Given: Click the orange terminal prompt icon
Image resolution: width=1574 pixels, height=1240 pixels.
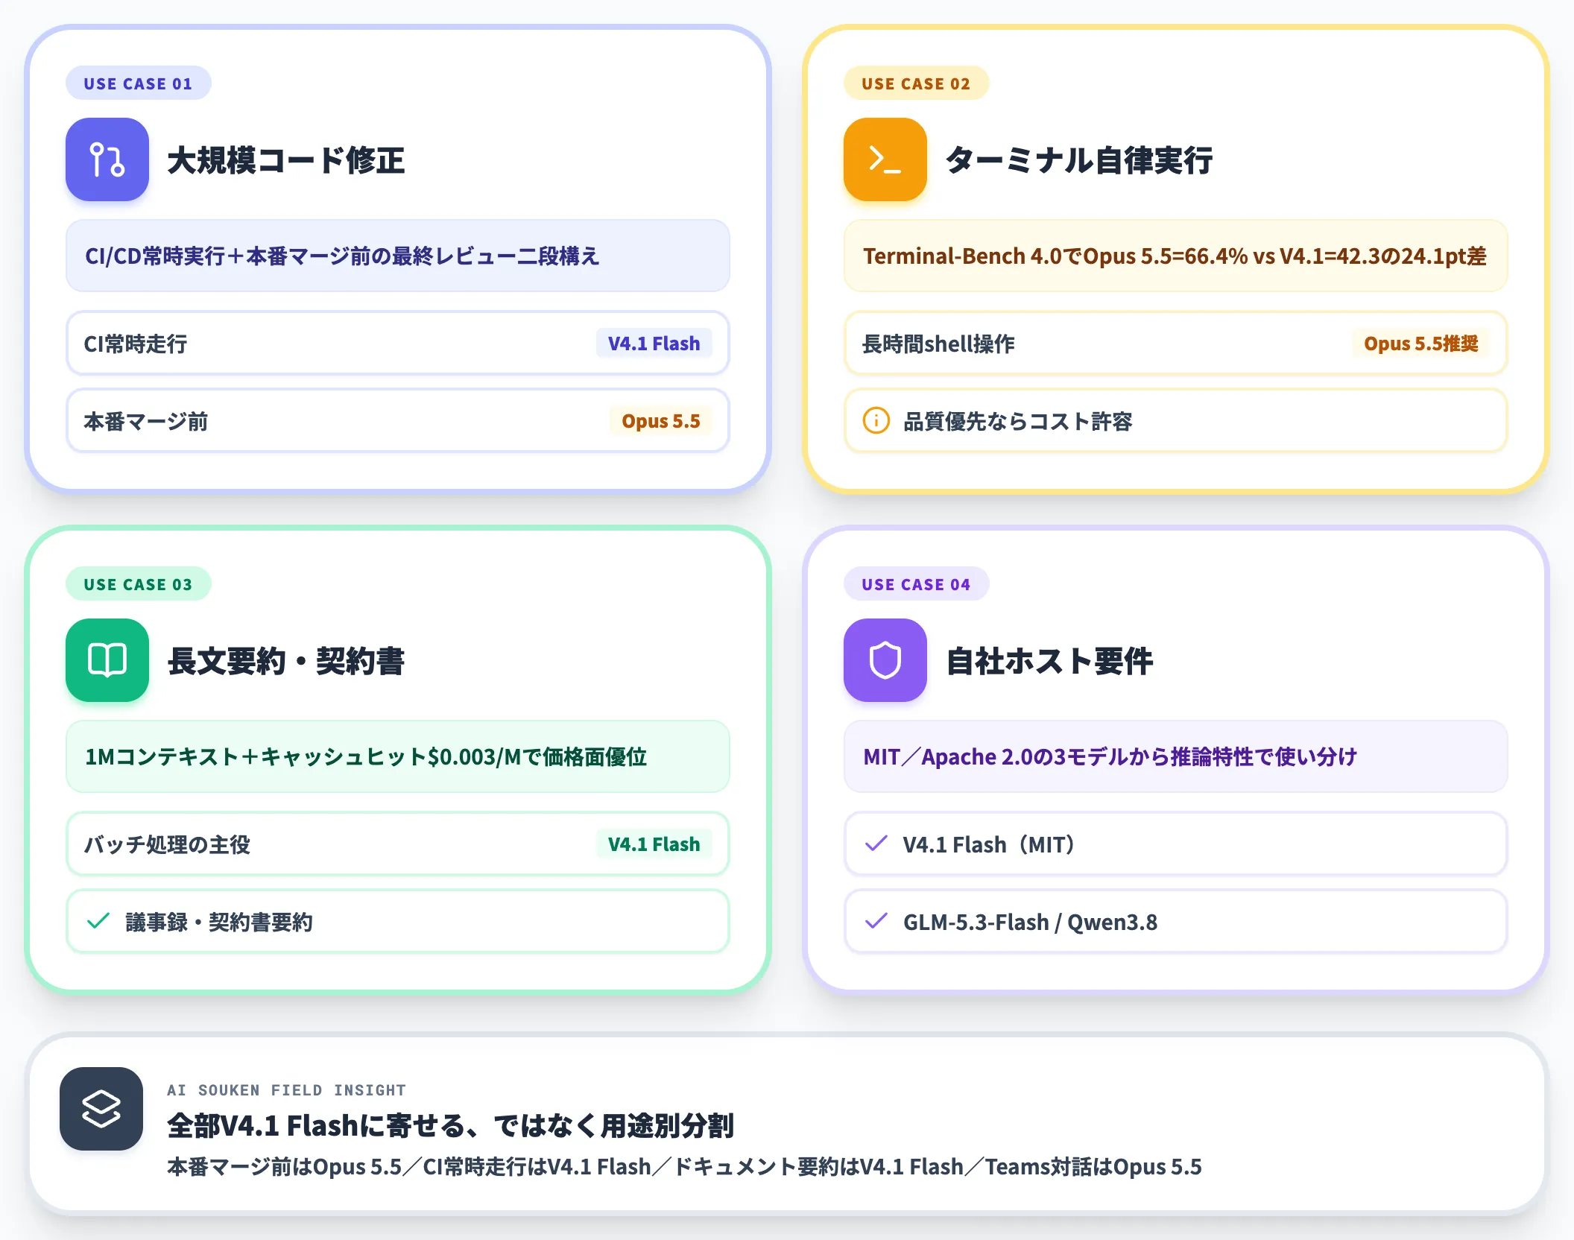Looking at the screenshot, I should pyautogui.click(x=885, y=159).
